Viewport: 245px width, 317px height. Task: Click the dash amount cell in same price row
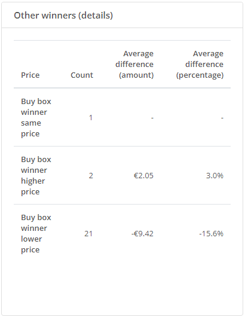coord(152,118)
